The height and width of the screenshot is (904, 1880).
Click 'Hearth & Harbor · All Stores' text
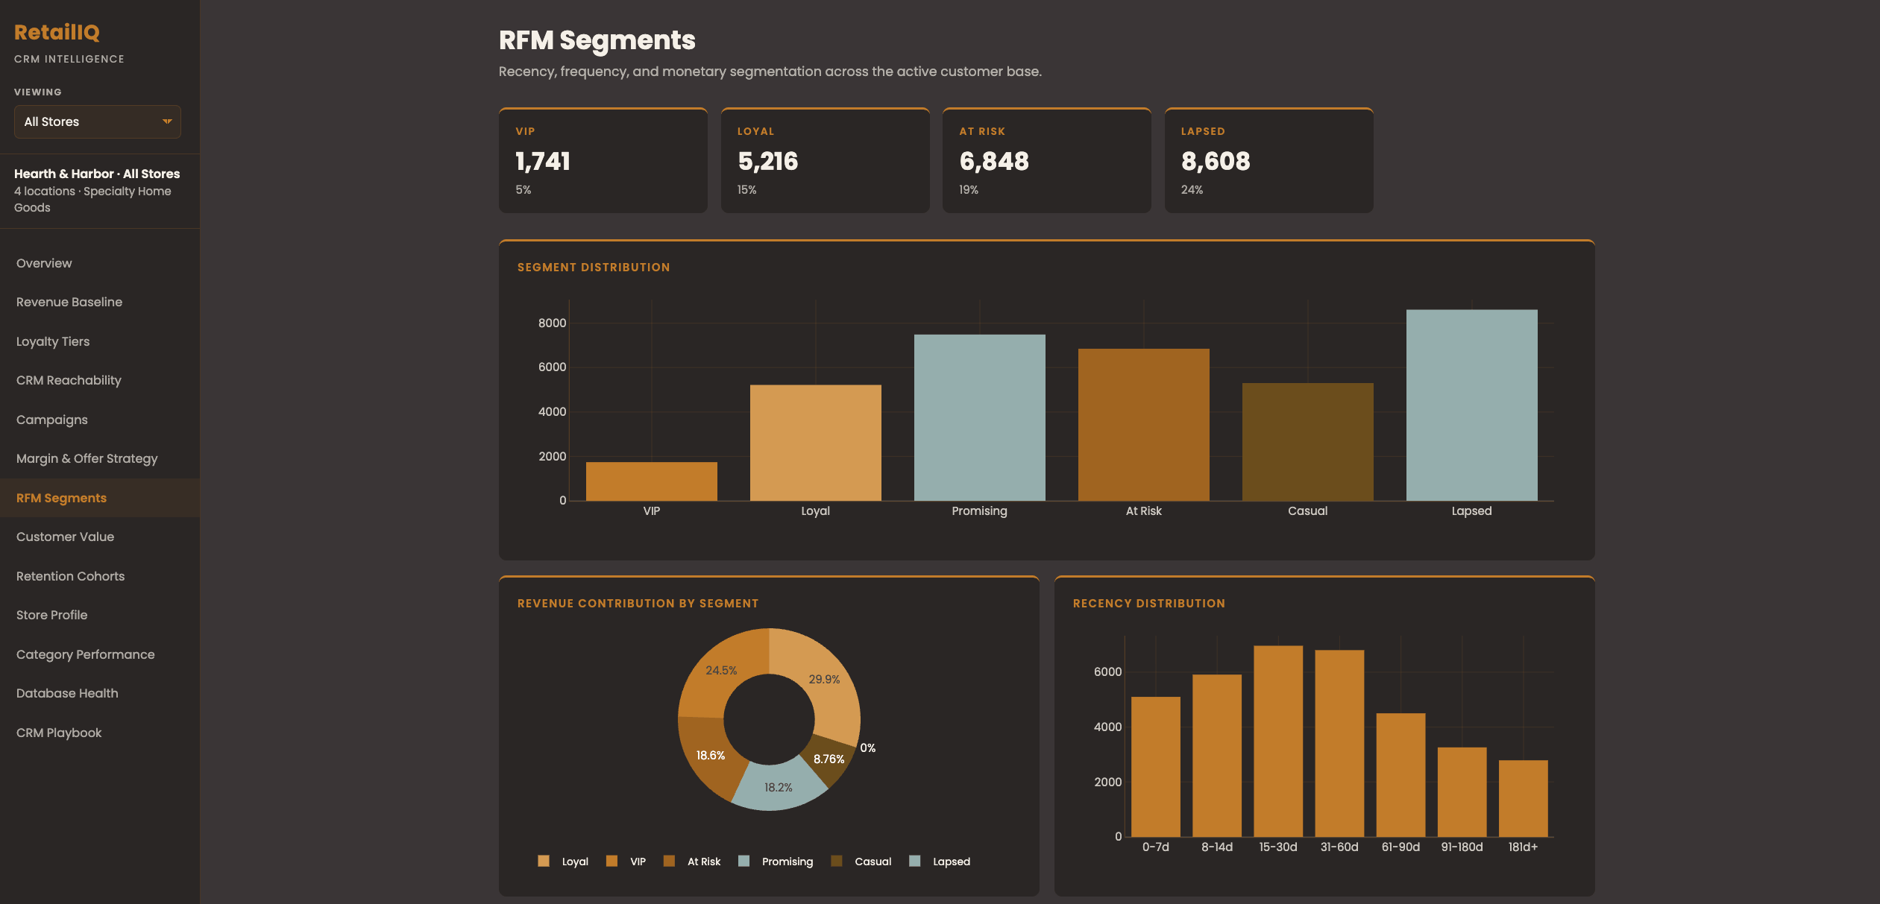tap(97, 174)
